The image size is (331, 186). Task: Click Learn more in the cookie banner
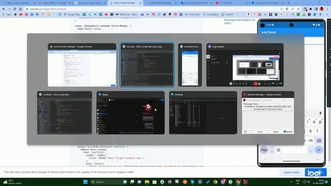point(291,172)
